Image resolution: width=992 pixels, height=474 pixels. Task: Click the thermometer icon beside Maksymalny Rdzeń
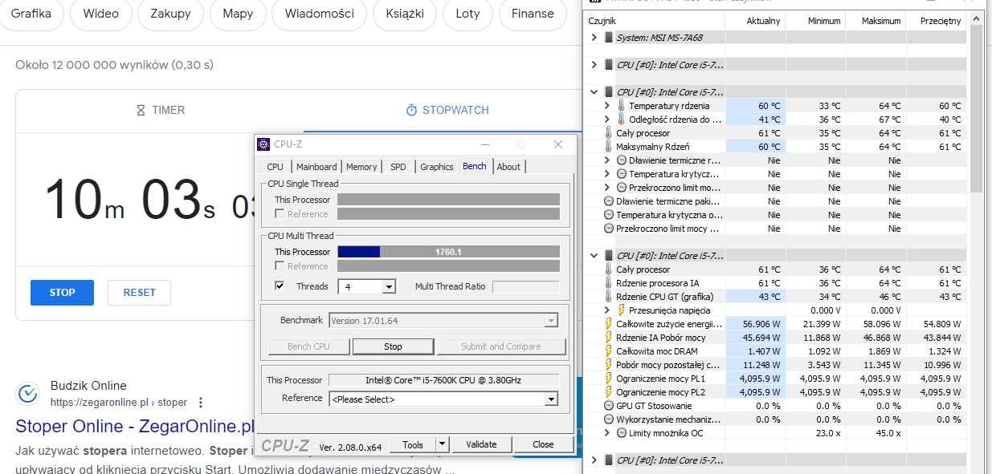pos(608,147)
